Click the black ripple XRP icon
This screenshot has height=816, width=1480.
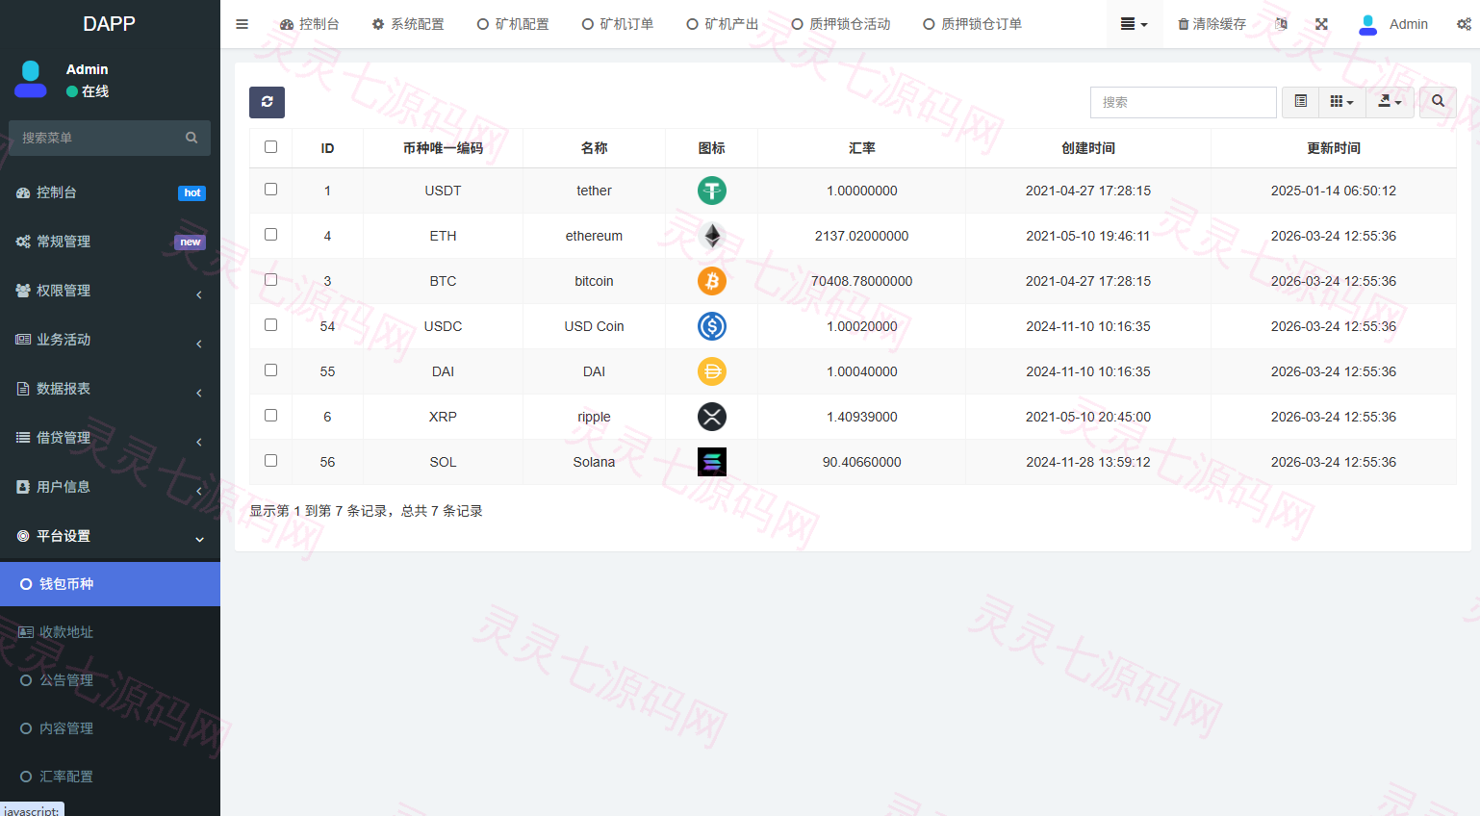pyautogui.click(x=712, y=417)
